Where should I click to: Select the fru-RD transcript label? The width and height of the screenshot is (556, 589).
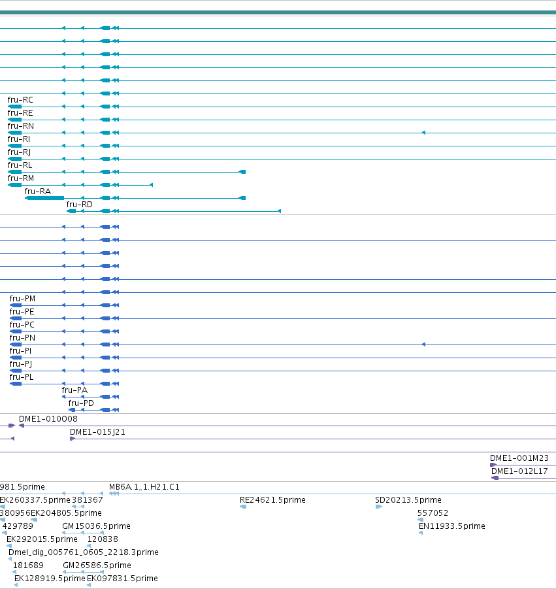pos(79,205)
